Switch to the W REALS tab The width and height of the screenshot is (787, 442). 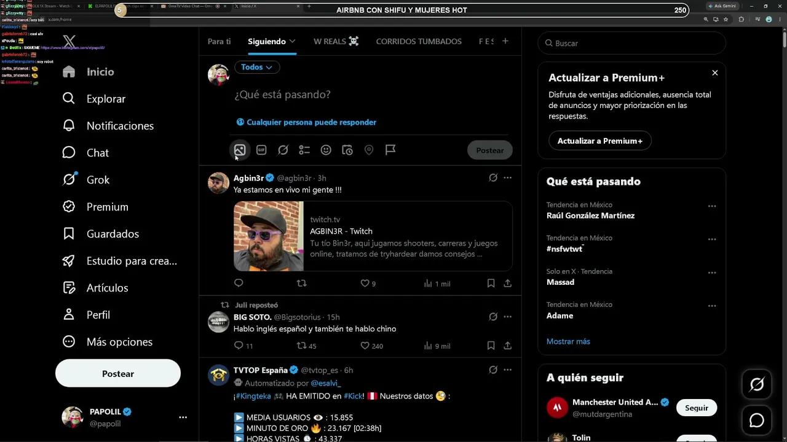pos(336,41)
